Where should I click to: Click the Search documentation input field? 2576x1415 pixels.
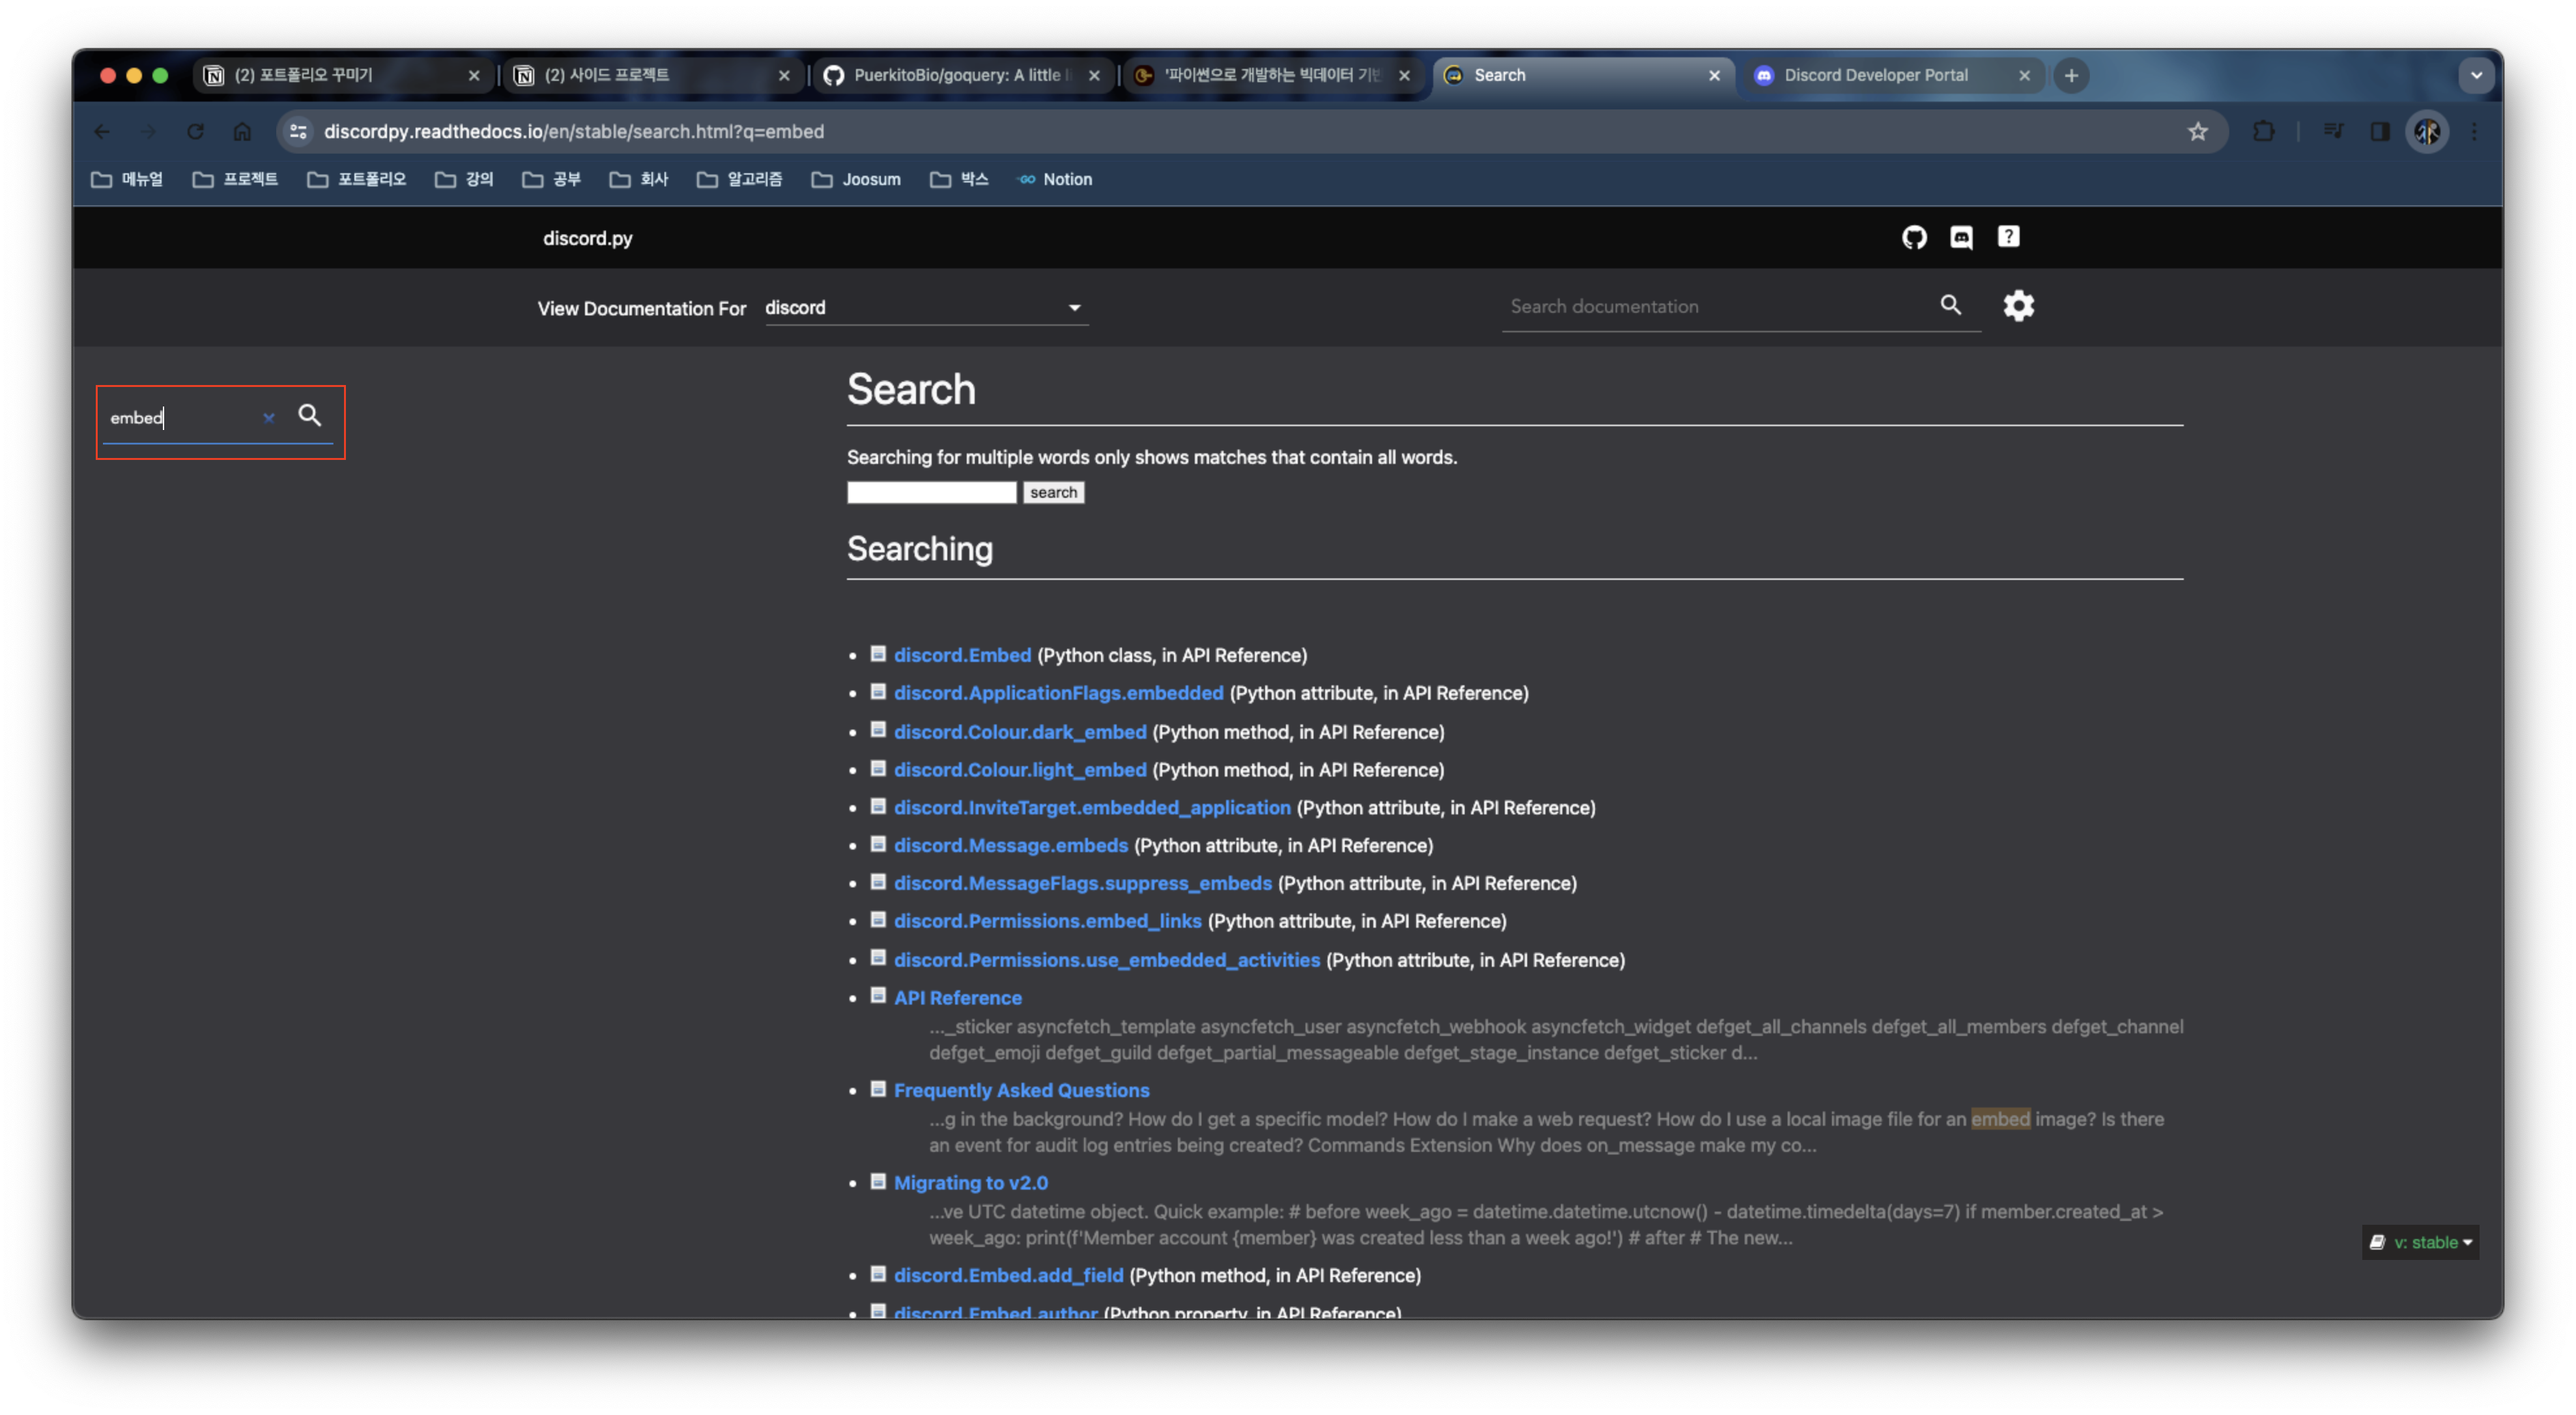[1715, 307]
